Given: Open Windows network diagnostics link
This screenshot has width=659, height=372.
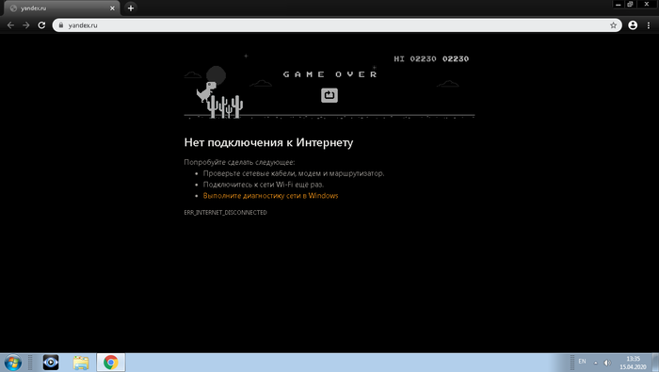Looking at the screenshot, I should pos(271,196).
